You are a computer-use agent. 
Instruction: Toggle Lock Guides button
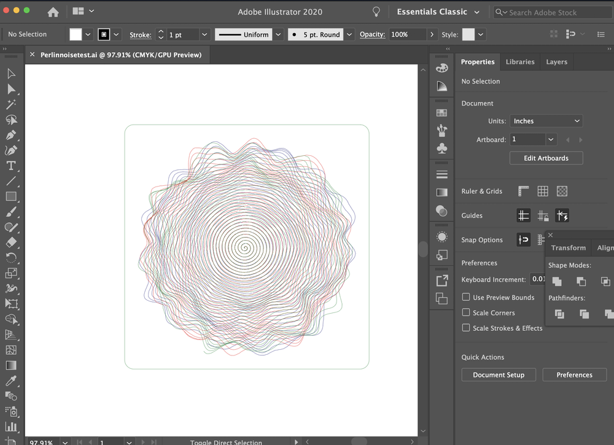pos(543,215)
